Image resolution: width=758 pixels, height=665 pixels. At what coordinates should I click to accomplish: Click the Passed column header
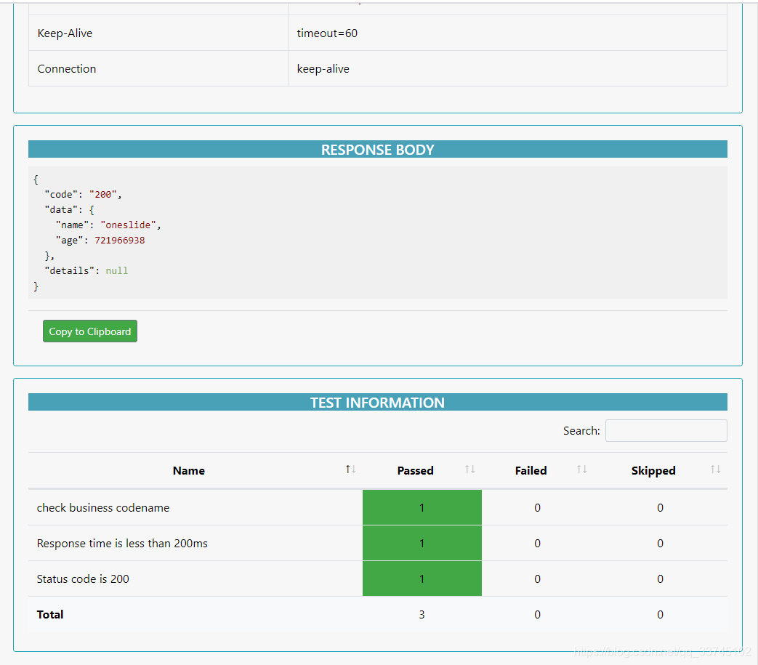415,471
